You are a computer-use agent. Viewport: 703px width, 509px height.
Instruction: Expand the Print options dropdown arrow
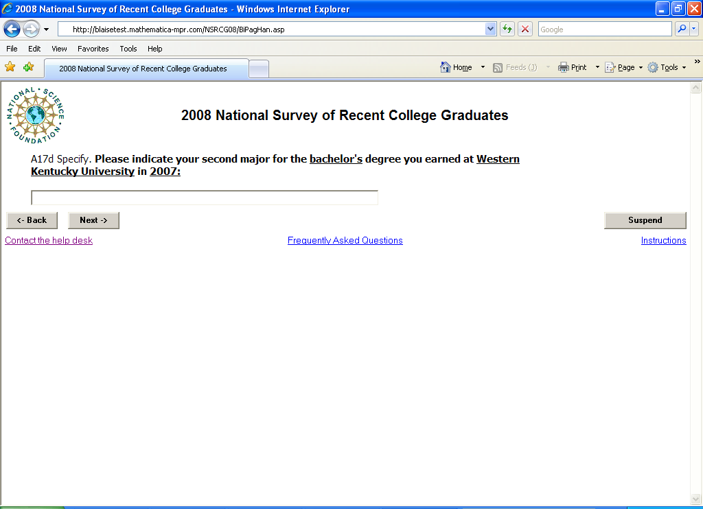click(x=597, y=67)
